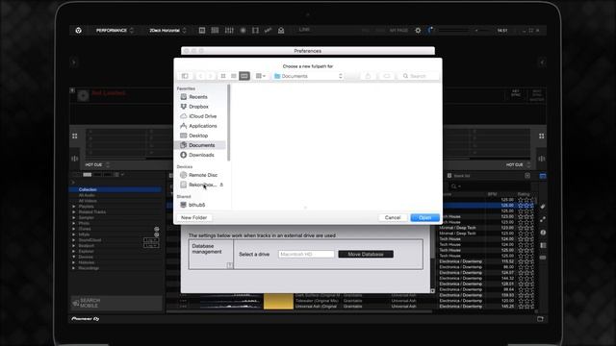The width and height of the screenshot is (616, 346).
Task: Click the Pioneer DJ logo
Action: 86,318
